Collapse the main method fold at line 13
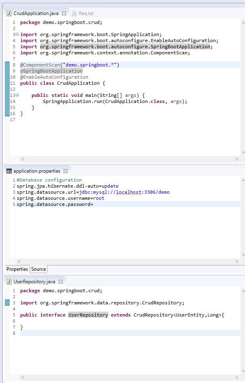This screenshot has height=383, width=245. coord(17,95)
